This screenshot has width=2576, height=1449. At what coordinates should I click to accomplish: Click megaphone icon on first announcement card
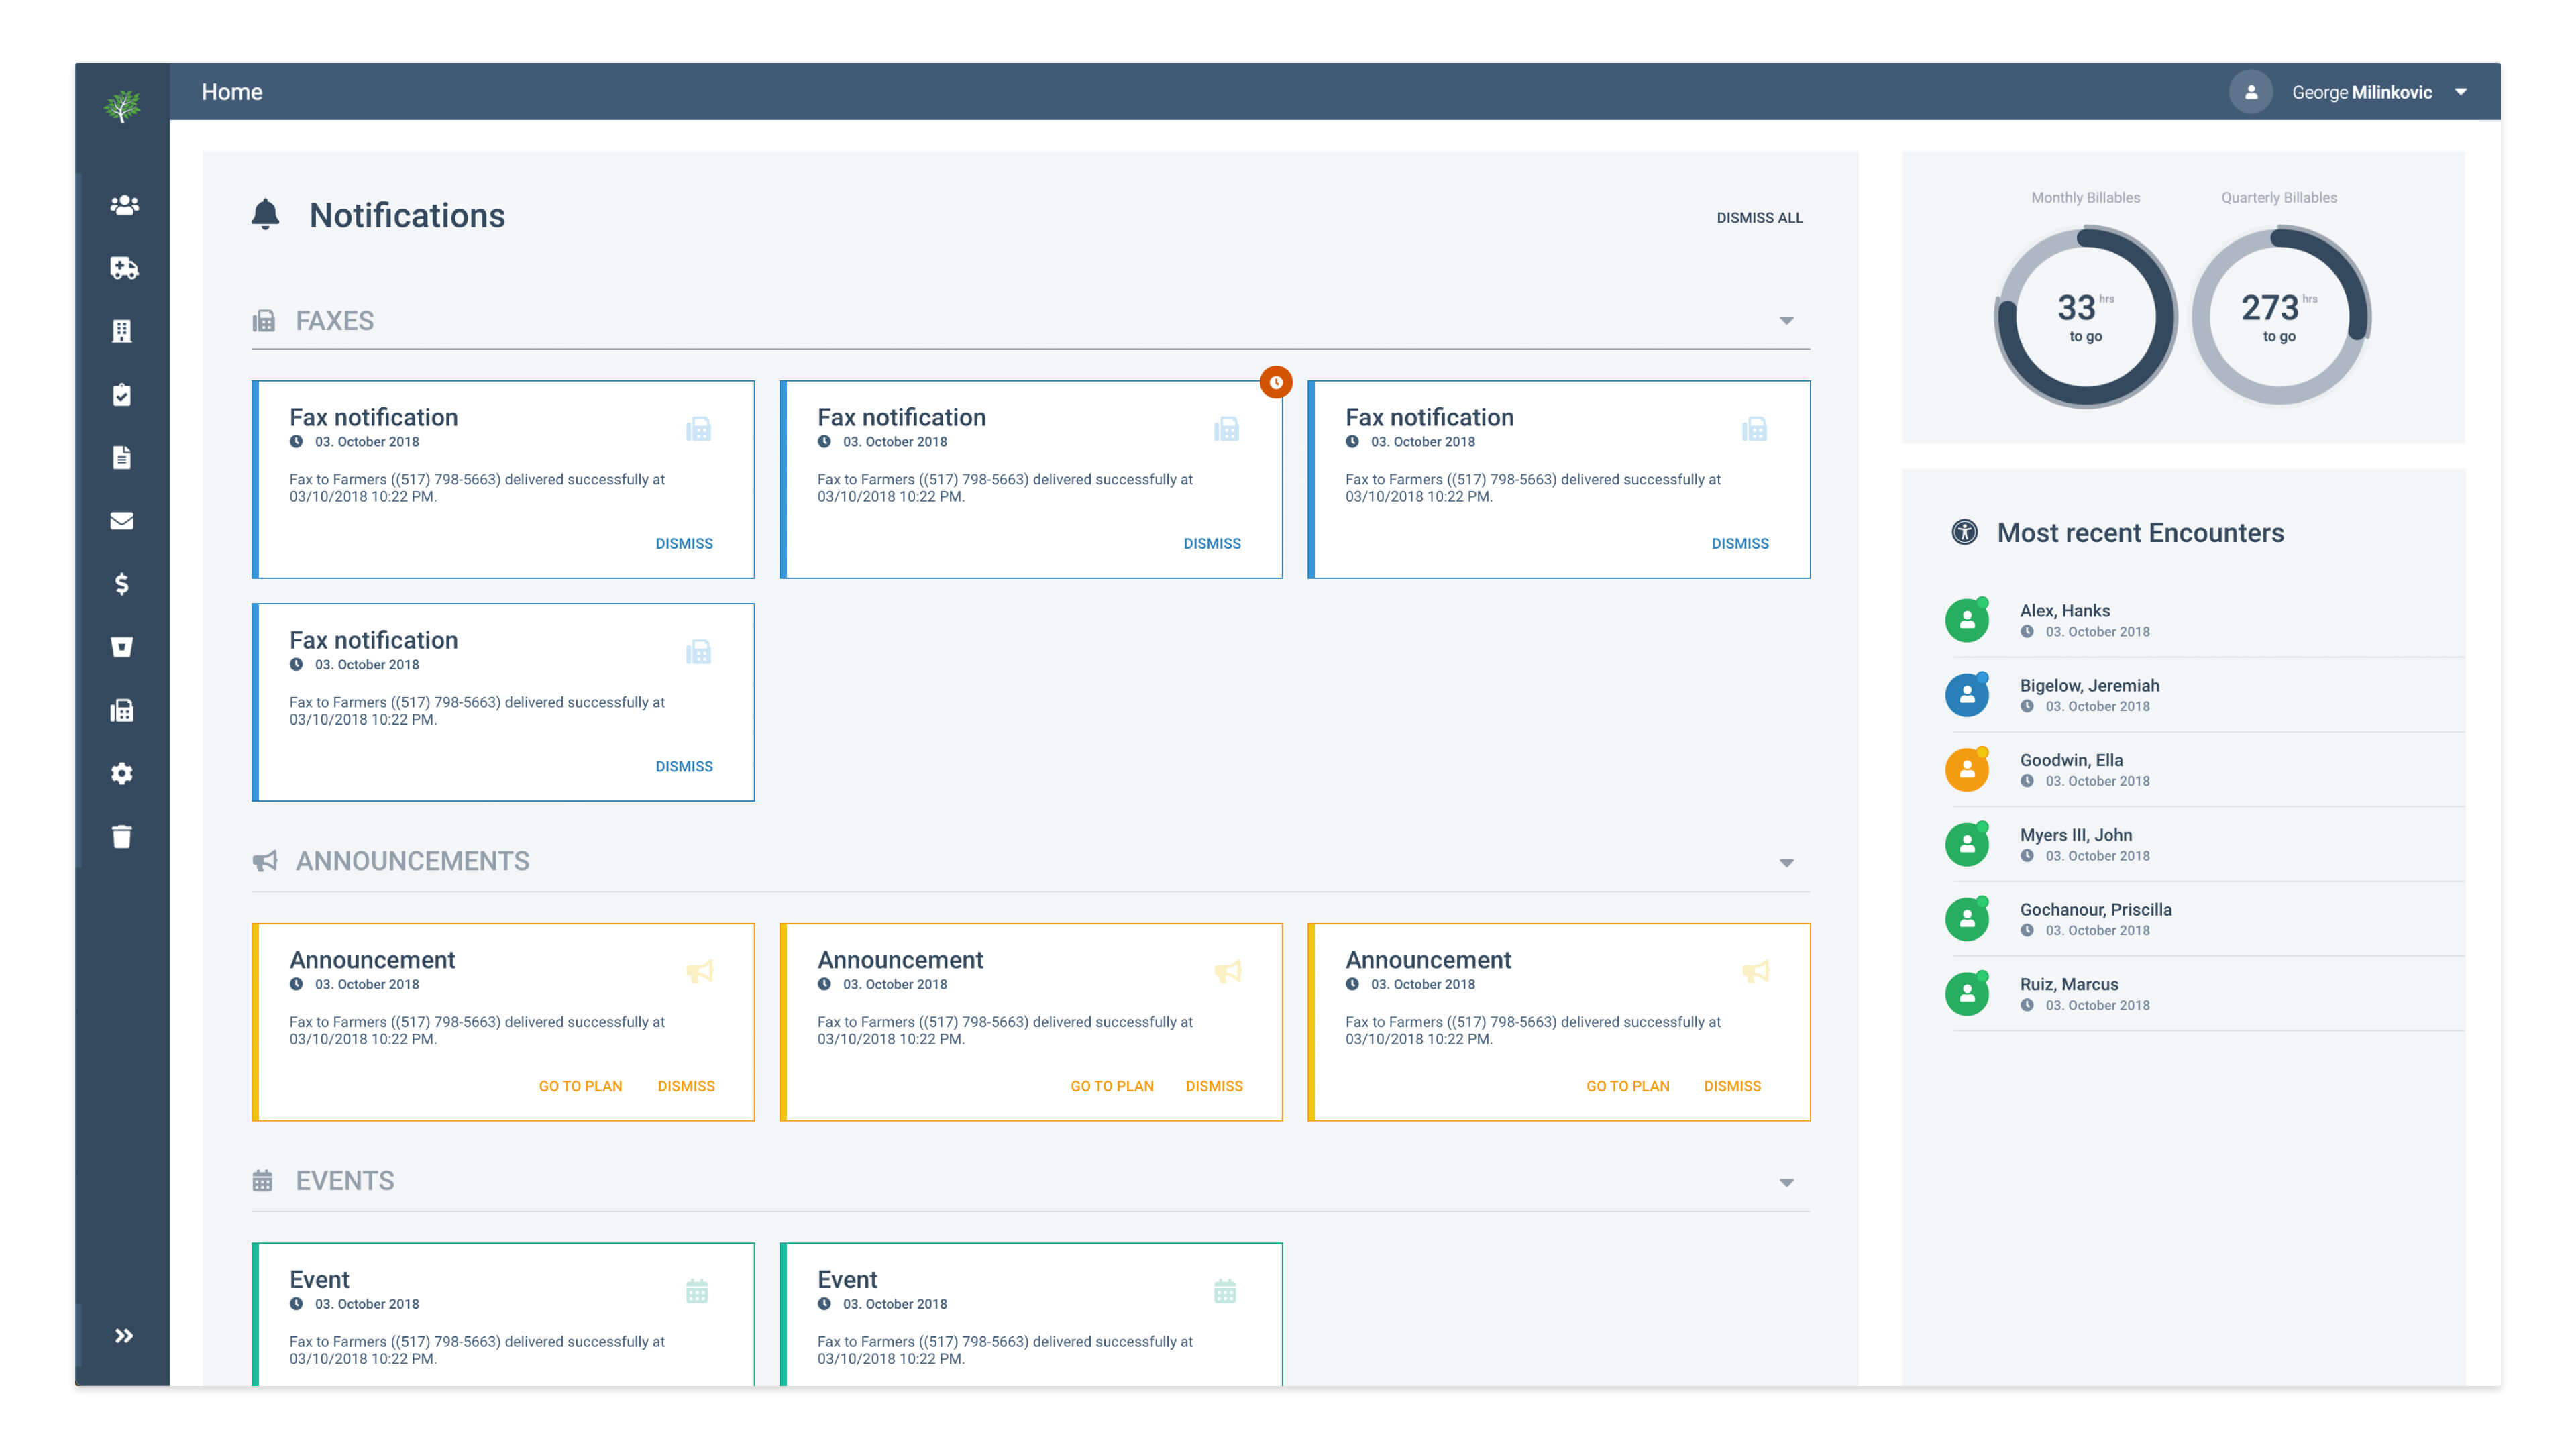pos(699,971)
